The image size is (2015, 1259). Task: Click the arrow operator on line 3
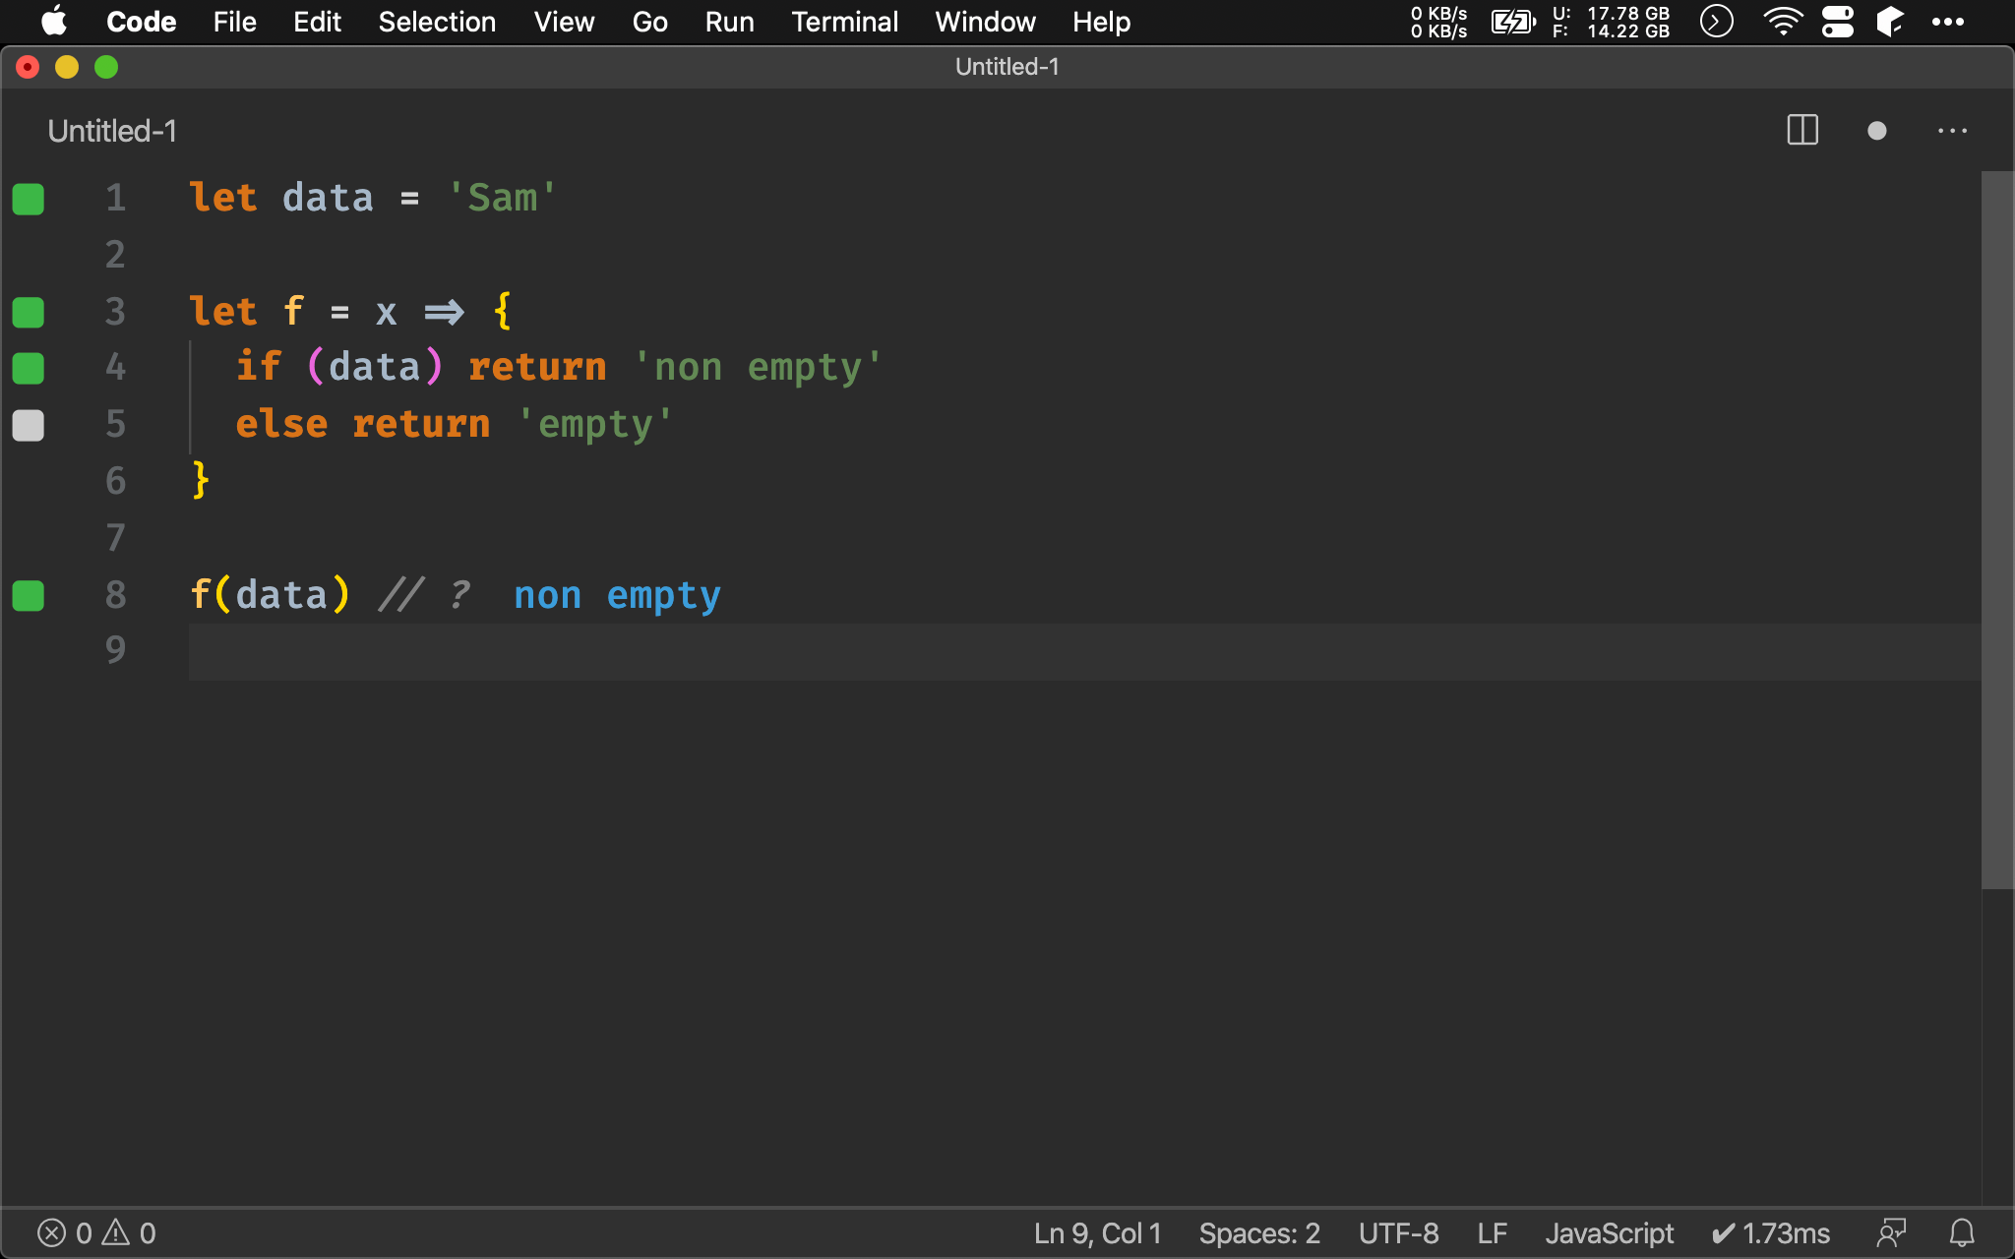[444, 312]
